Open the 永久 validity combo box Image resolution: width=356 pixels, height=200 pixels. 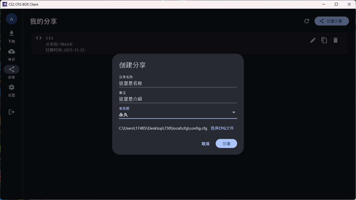click(x=174, y=115)
